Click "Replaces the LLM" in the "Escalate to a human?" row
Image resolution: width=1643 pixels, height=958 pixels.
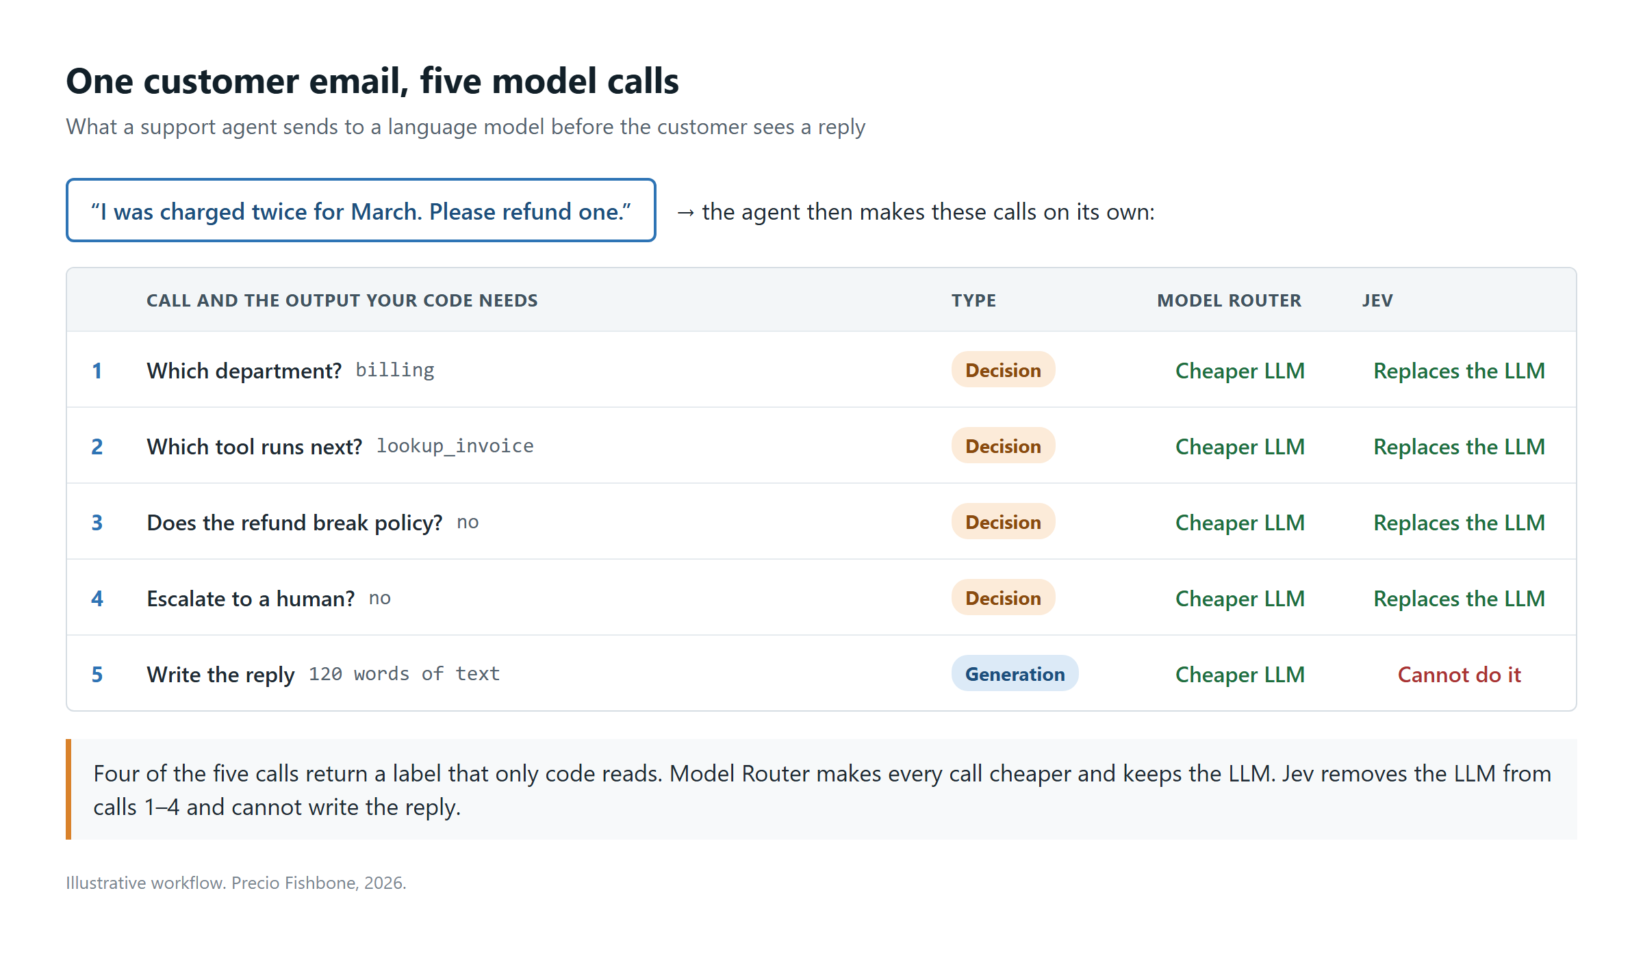pyautogui.click(x=1459, y=598)
